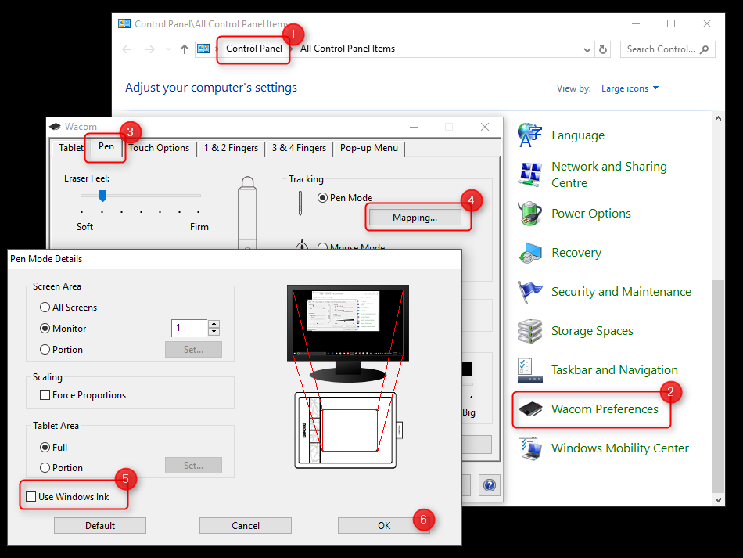The width and height of the screenshot is (743, 558).
Task: Click the All Control Panel Items breadcrumb
Action: click(x=347, y=49)
